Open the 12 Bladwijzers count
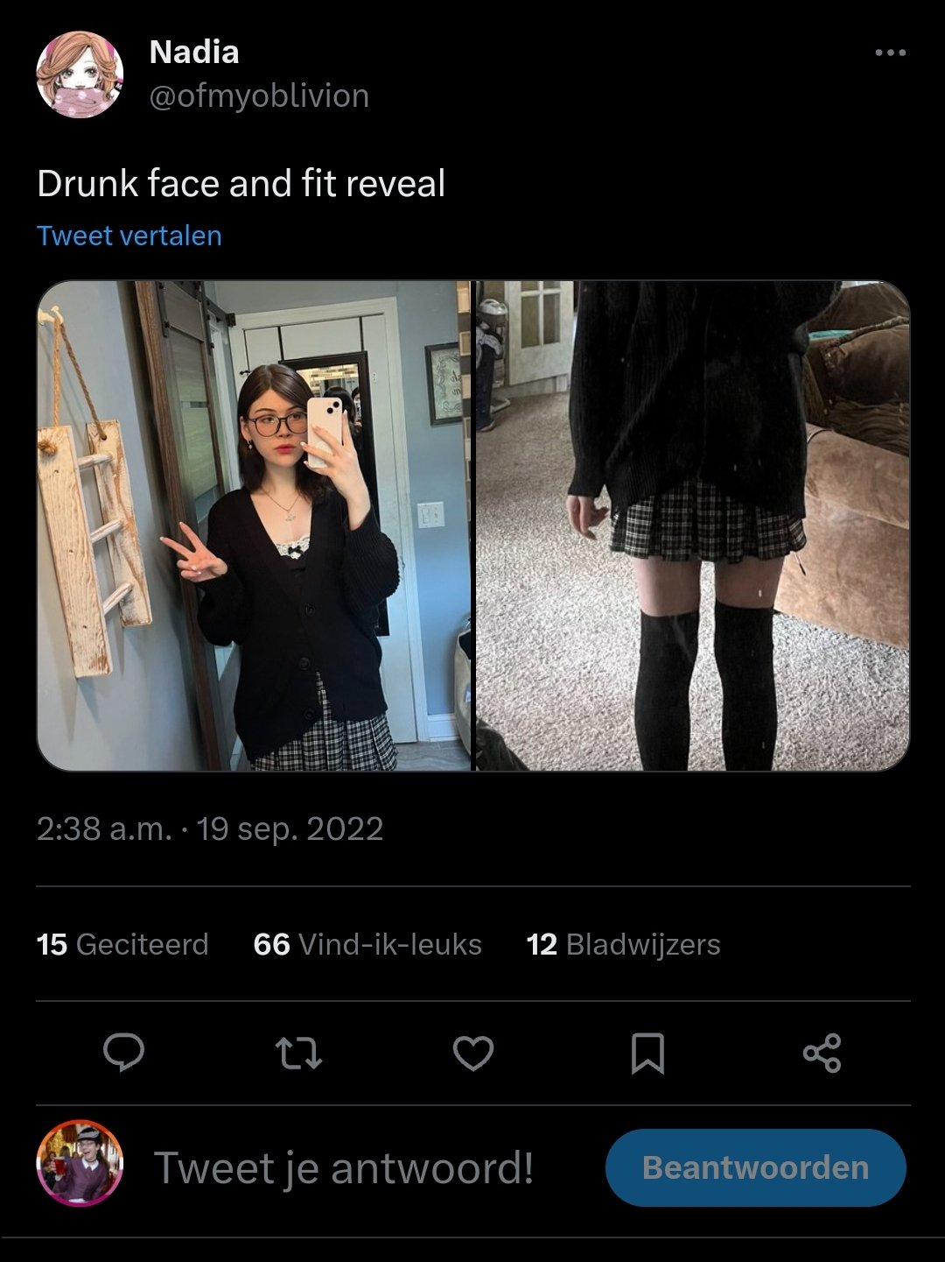 pos(623,944)
